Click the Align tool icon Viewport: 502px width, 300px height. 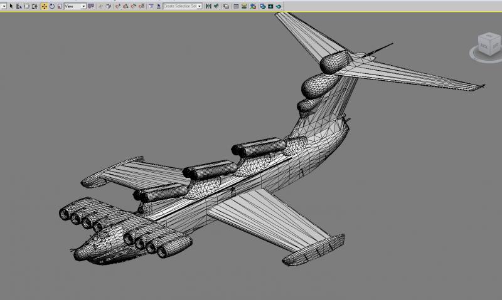coord(216,6)
